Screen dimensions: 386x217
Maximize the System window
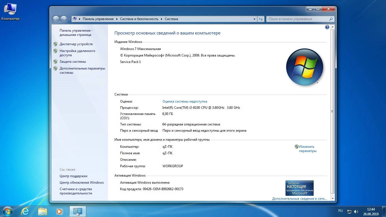click(318, 9)
